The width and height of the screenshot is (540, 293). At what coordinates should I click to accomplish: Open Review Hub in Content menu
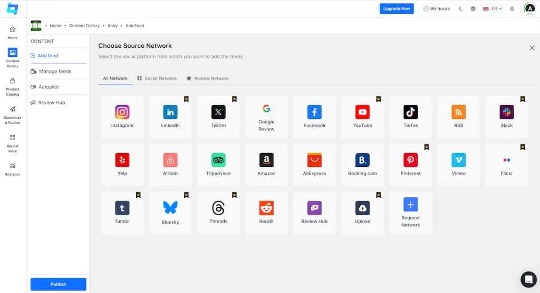coord(58,103)
